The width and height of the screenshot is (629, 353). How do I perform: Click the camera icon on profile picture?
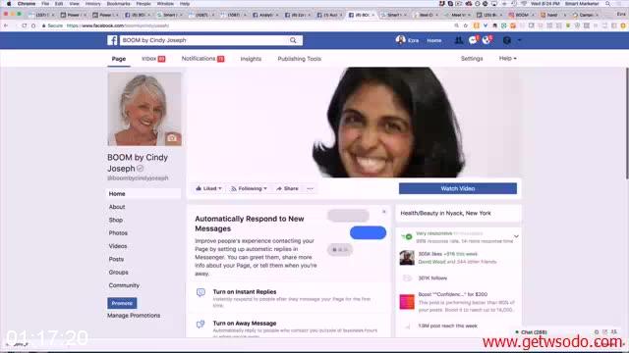coord(172,138)
